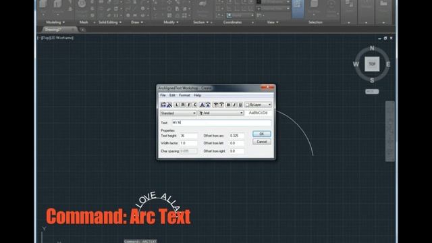Select the C center-along-arc option
This screenshot has height=243, width=432.
(195, 105)
